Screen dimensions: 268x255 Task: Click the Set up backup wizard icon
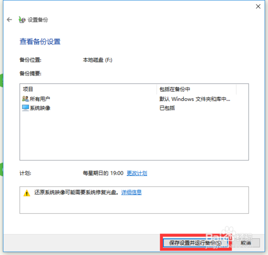[x=22, y=20]
